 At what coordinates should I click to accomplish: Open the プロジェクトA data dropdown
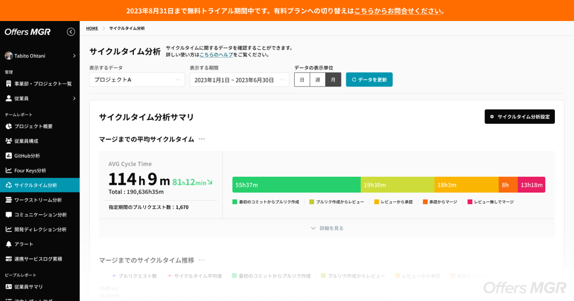[x=137, y=80]
